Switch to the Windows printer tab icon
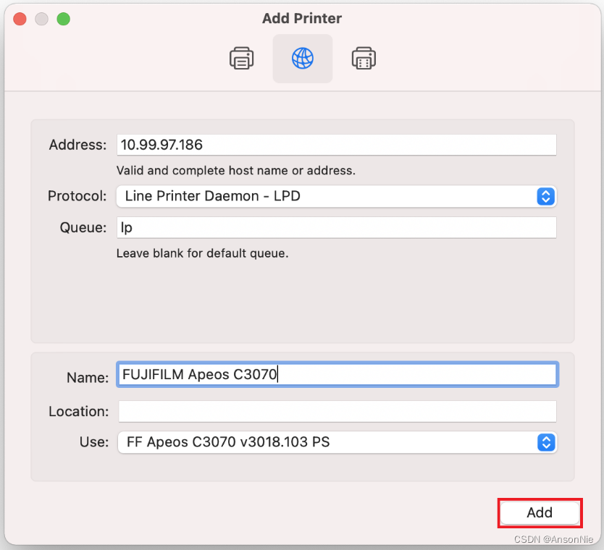Viewport: 604px width, 550px height. pyautogui.click(x=364, y=59)
